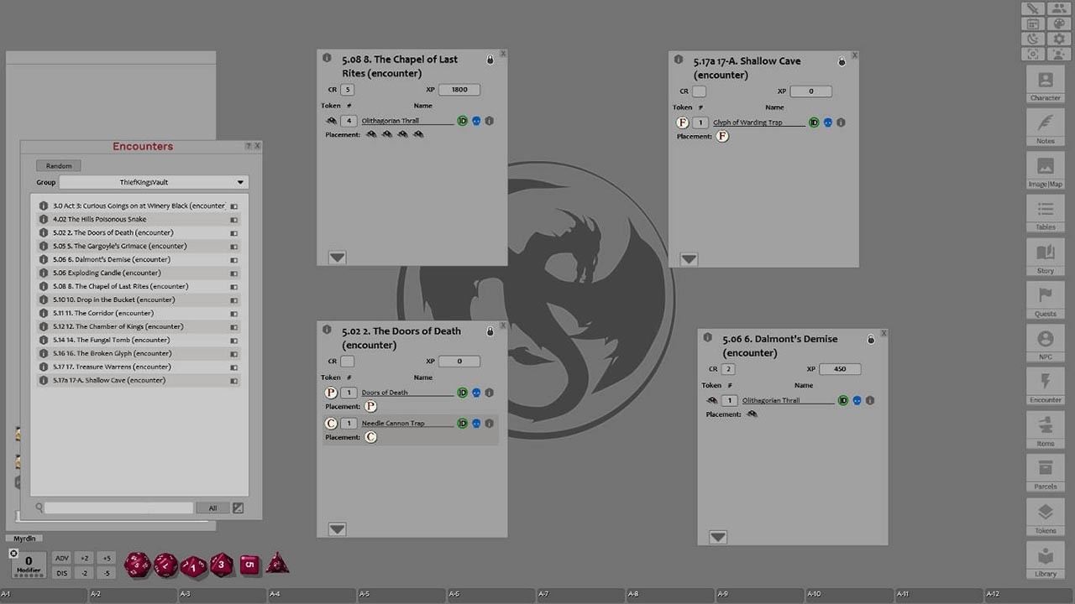This screenshot has height=604, width=1075.
Task: Switch to taskbar tab A-10
Action: 850,593
